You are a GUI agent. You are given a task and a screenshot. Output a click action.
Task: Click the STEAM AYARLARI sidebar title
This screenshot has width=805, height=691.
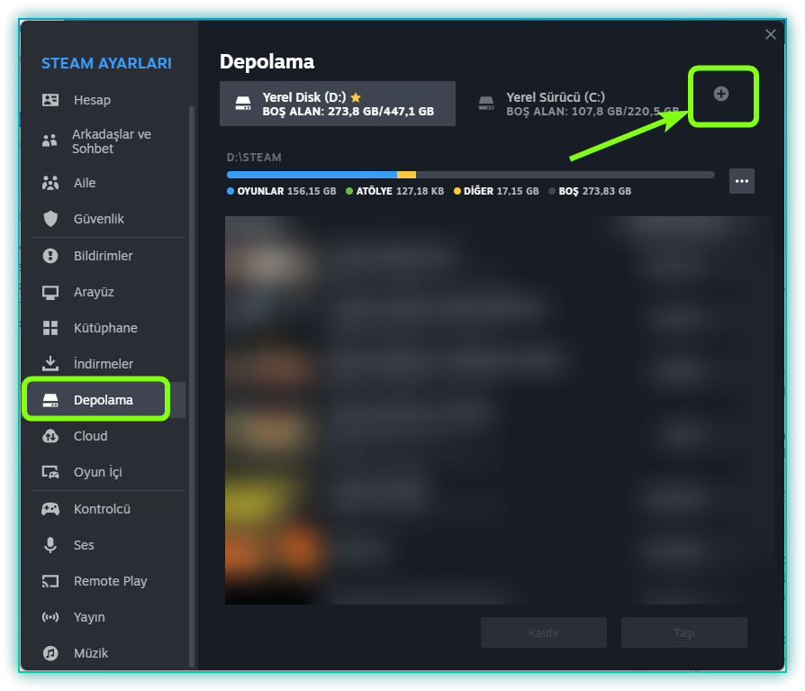point(106,63)
